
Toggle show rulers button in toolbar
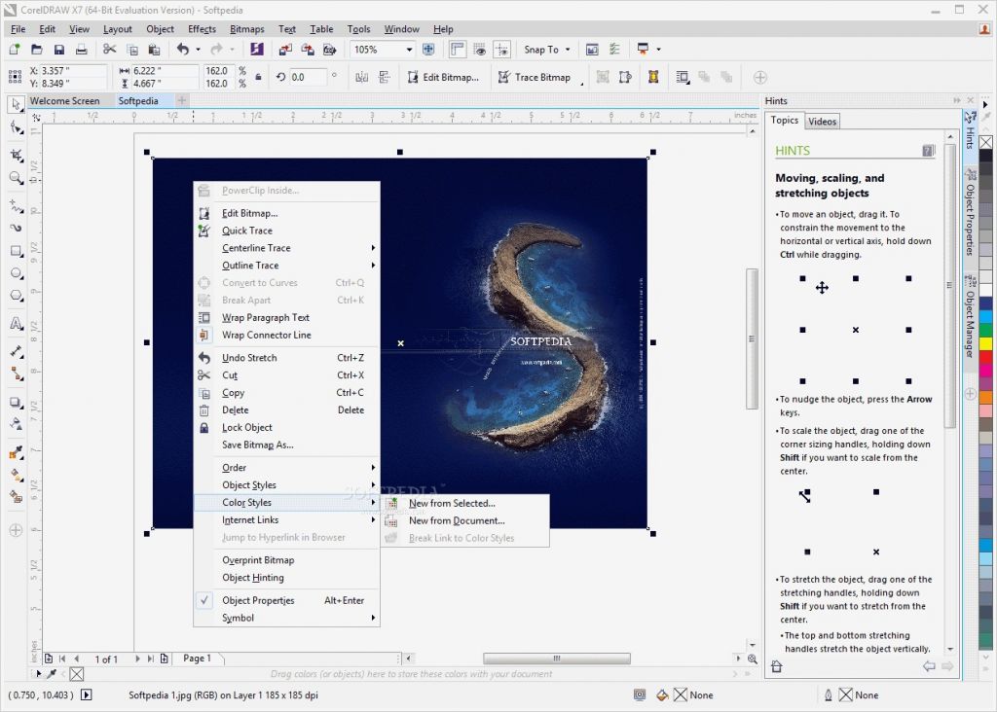pyautogui.click(x=456, y=50)
